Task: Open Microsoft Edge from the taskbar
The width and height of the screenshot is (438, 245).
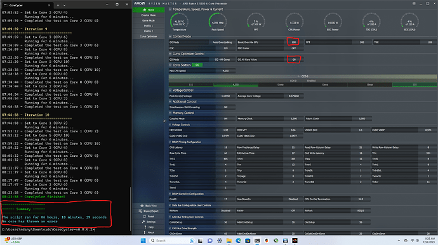Action: [x=238, y=241]
